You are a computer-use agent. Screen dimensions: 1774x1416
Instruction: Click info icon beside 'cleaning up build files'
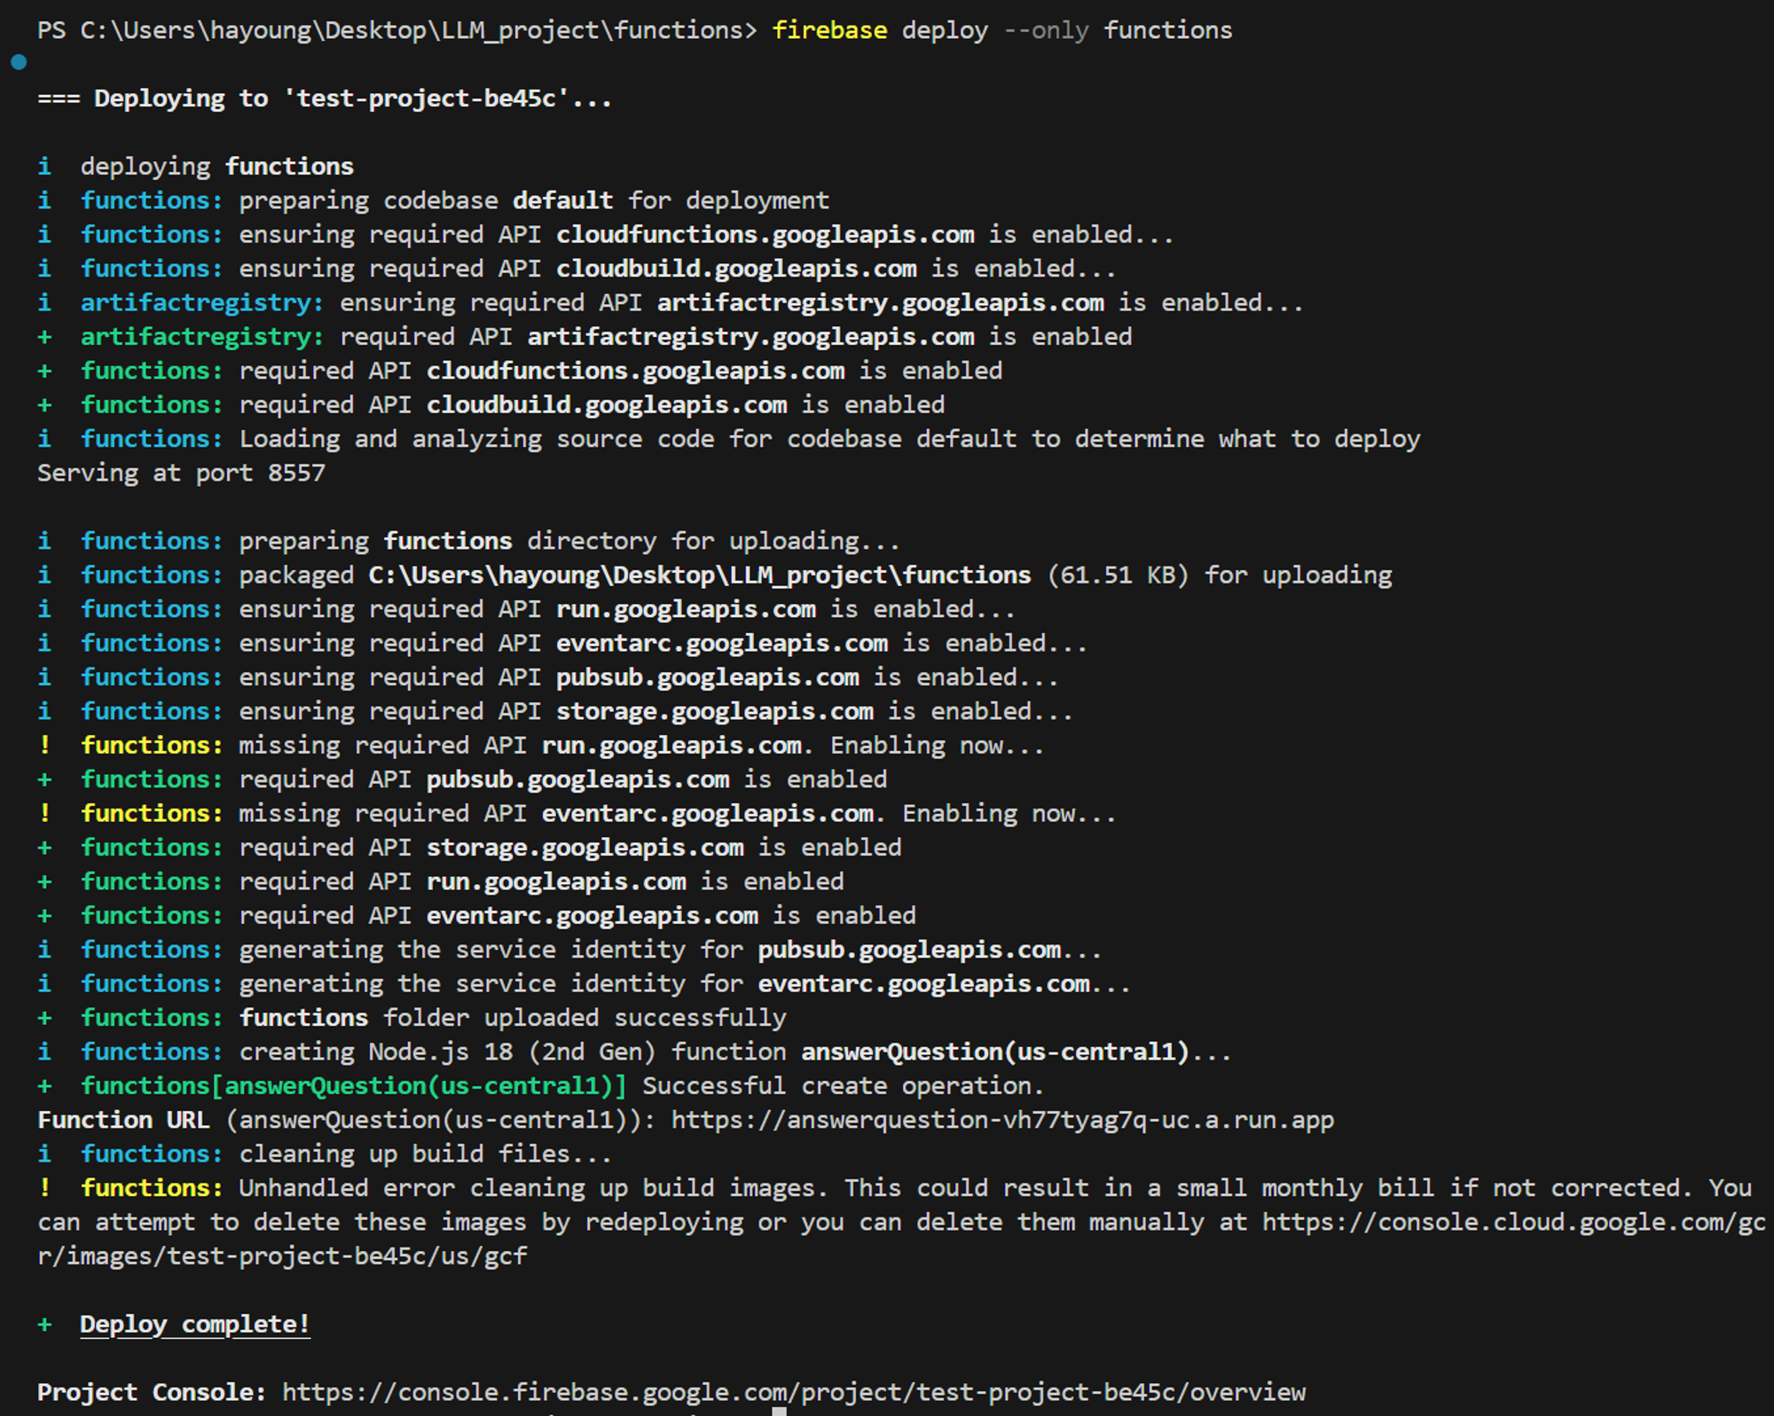click(44, 1154)
